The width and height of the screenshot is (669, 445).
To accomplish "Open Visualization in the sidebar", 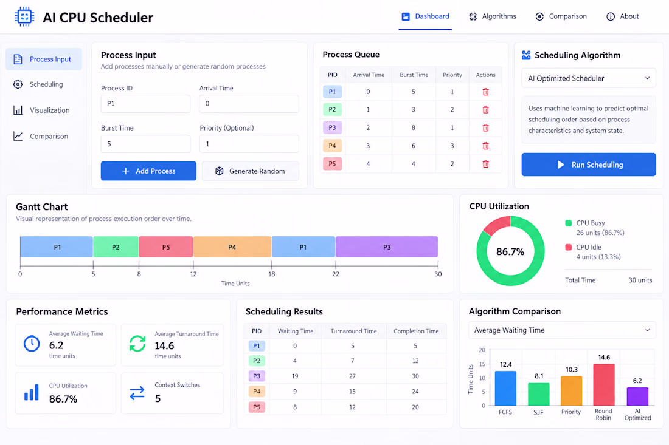I will [x=44, y=110].
